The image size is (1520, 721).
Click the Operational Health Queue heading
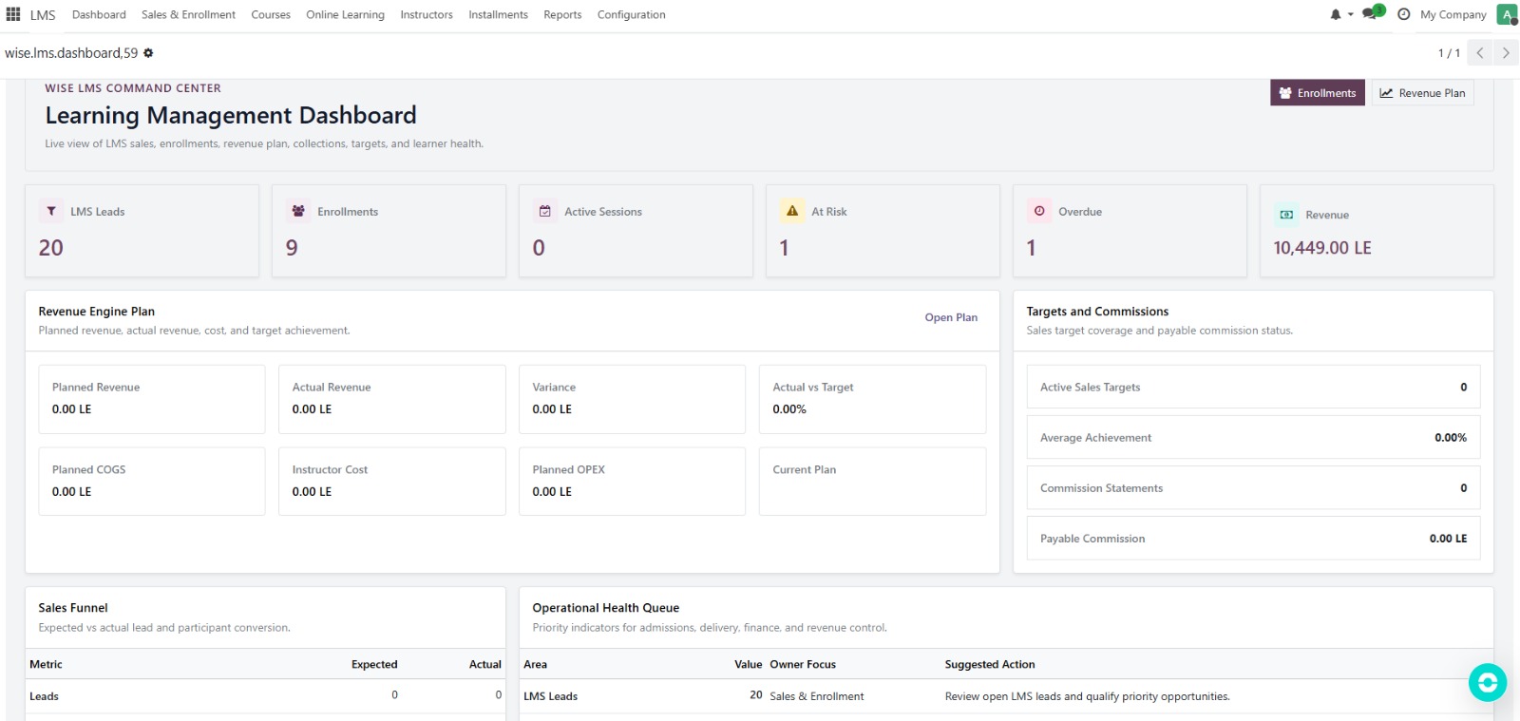click(606, 608)
